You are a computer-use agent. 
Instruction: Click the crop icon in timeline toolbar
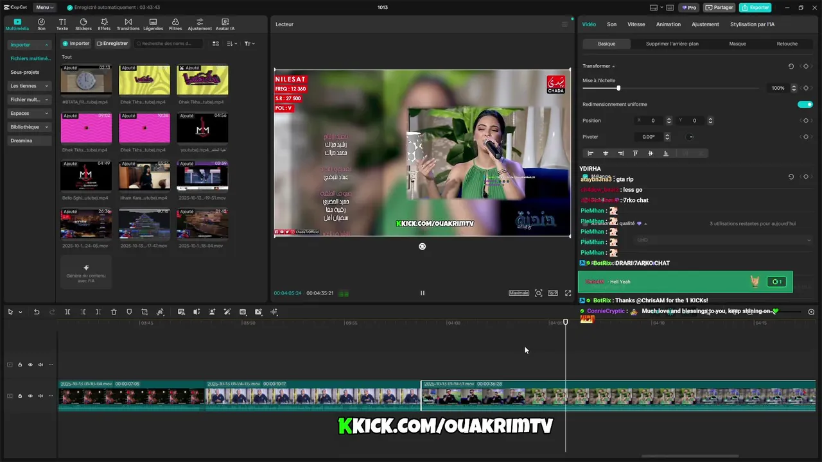click(144, 312)
